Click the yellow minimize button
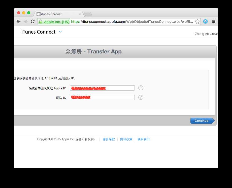The height and width of the screenshot is (188, 232). pos(24,13)
